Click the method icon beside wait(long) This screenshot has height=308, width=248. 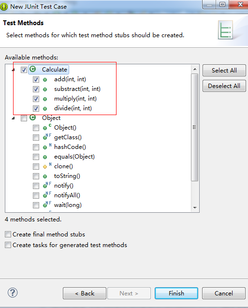point(47,204)
